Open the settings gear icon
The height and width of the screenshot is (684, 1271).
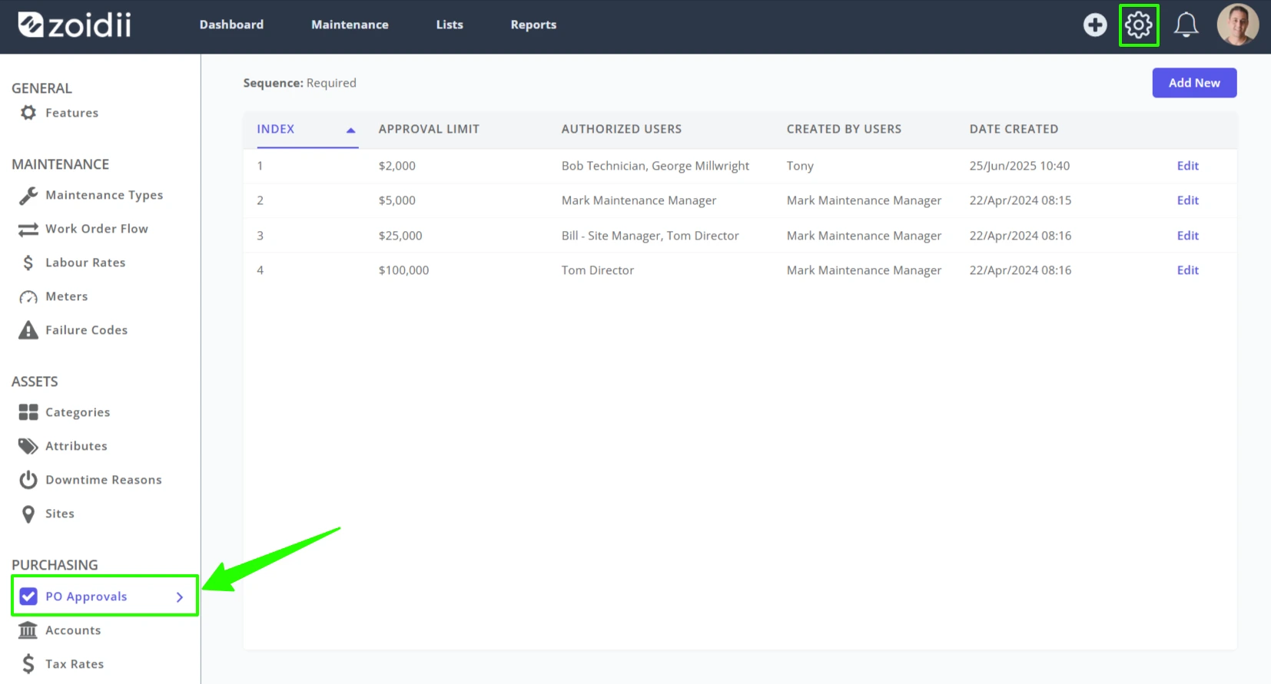click(1139, 25)
